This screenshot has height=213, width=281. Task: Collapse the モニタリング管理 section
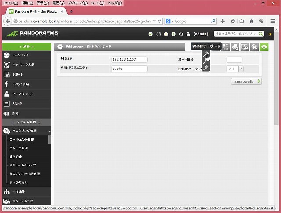[x=27, y=131]
